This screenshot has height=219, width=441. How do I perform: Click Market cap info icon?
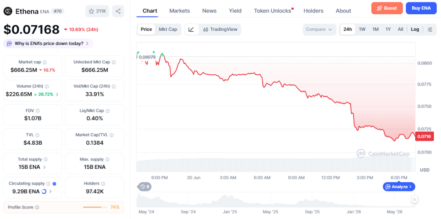(45, 62)
